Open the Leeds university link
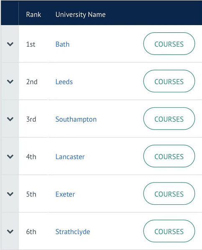 [64, 82]
